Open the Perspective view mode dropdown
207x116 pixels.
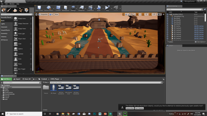pyautogui.click(x=43, y=14)
